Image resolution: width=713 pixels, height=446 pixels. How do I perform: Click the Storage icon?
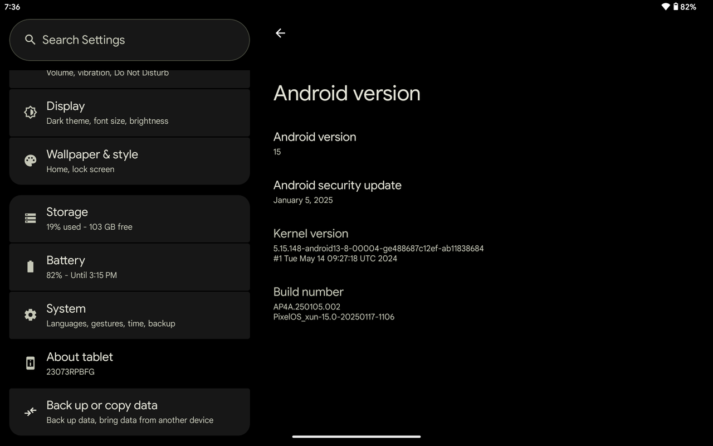30,218
